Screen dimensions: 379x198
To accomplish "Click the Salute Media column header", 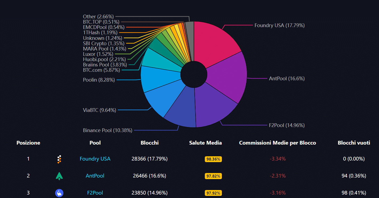I will 205,143.
